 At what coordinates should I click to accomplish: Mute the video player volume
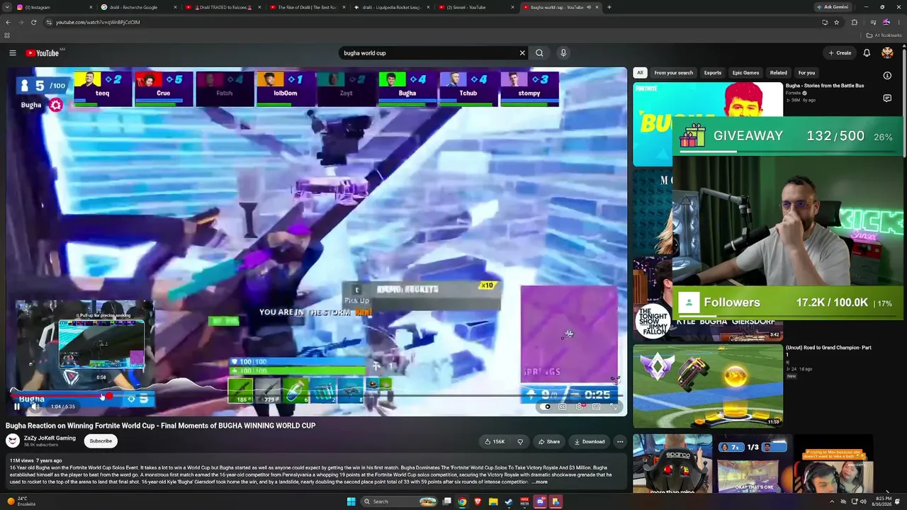pos(35,407)
